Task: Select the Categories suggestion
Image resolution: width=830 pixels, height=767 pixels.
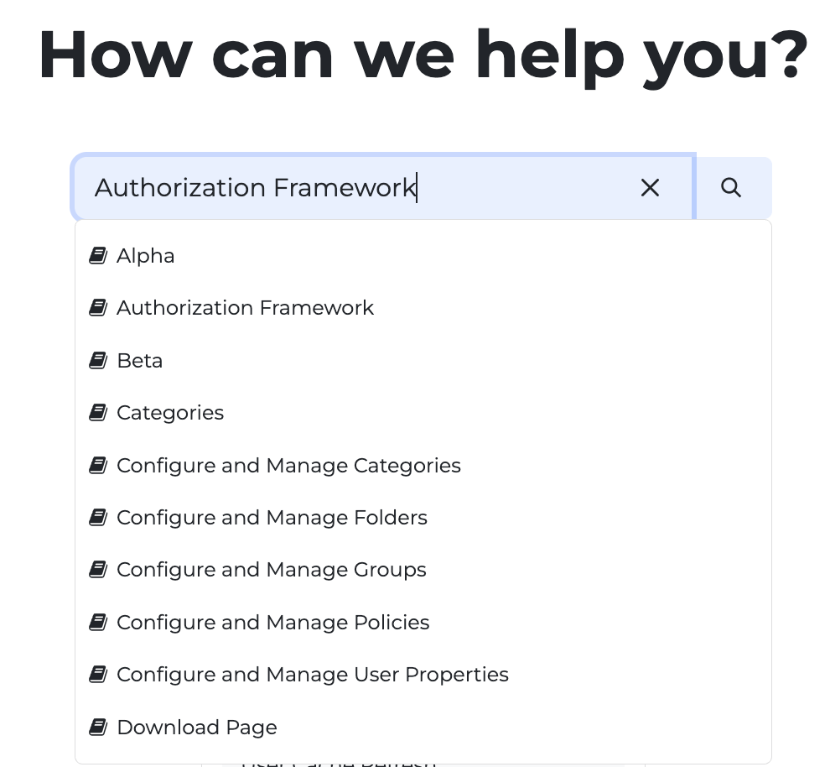Action: click(x=170, y=413)
